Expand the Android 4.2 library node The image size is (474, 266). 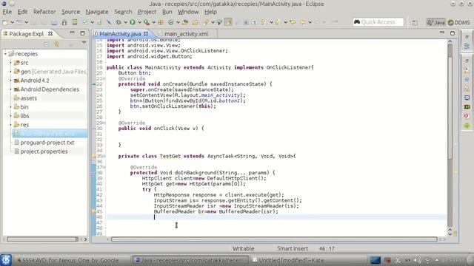10,81
